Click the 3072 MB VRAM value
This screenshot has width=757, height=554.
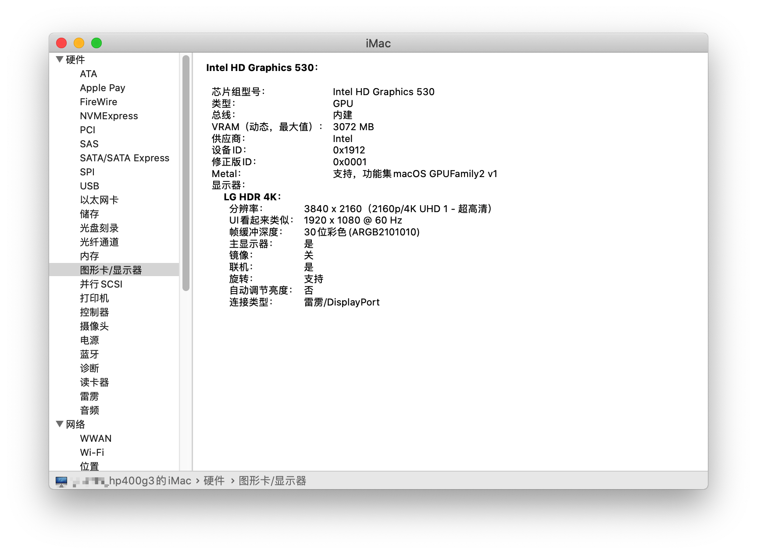[x=354, y=127]
